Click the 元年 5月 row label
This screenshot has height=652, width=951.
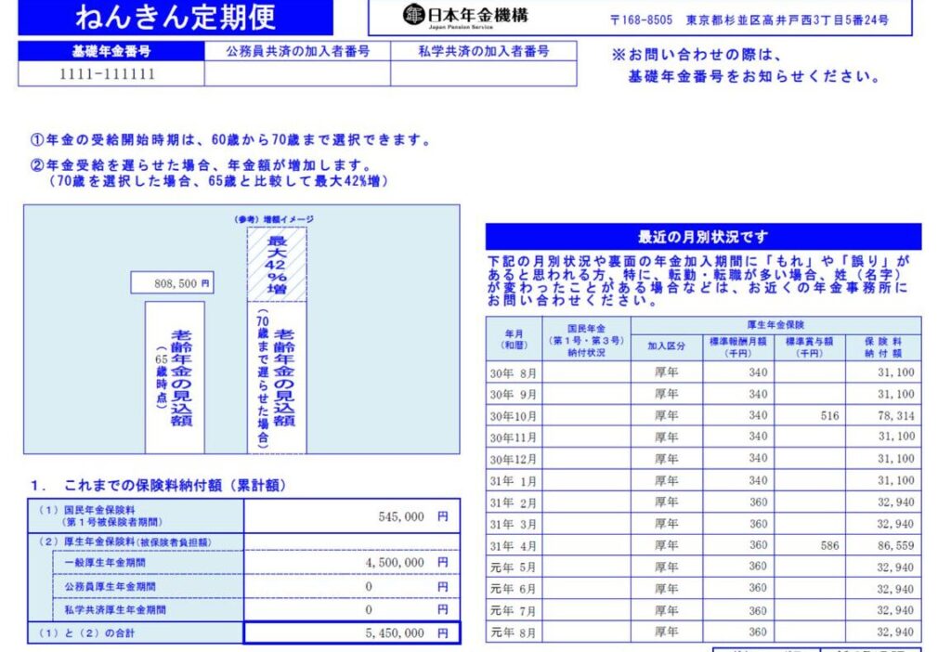pyautogui.click(x=514, y=567)
